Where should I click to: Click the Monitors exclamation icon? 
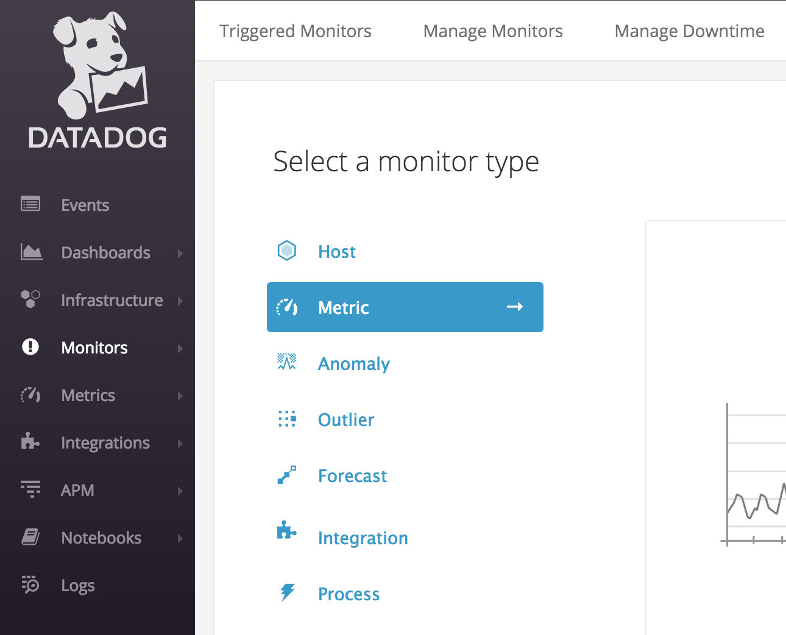click(x=30, y=347)
